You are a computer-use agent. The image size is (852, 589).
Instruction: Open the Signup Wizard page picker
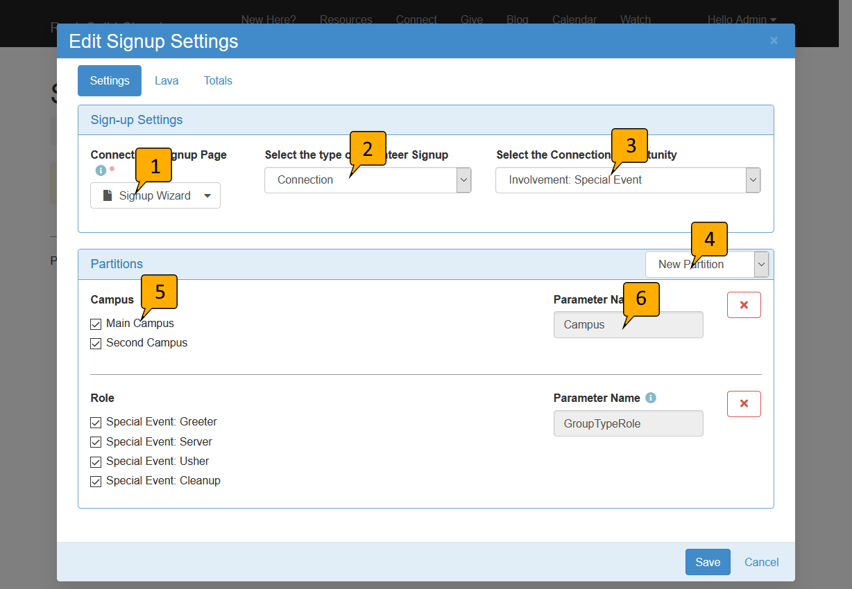click(x=207, y=195)
